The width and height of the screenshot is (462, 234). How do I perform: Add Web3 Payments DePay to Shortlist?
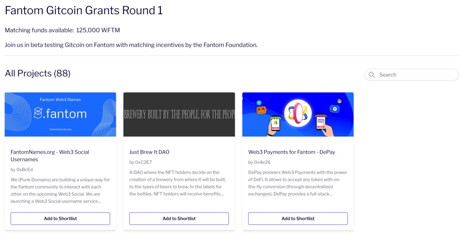(297, 219)
